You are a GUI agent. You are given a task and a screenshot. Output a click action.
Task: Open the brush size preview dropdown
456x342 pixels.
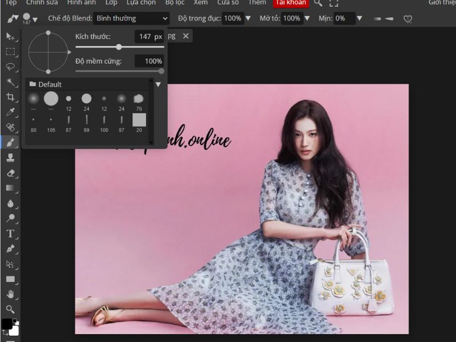tap(30, 19)
